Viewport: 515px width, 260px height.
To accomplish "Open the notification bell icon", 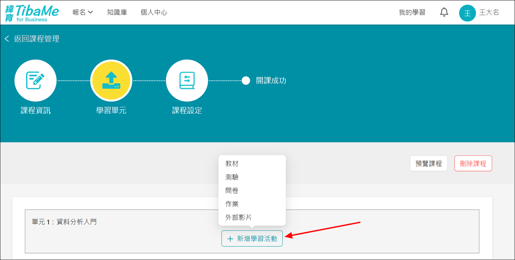I will 444,12.
